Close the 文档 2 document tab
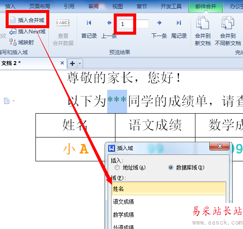 pyautogui.click(x=62, y=63)
